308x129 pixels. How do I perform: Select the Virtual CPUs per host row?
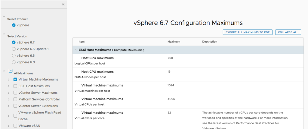pyautogui.click(x=188, y=102)
